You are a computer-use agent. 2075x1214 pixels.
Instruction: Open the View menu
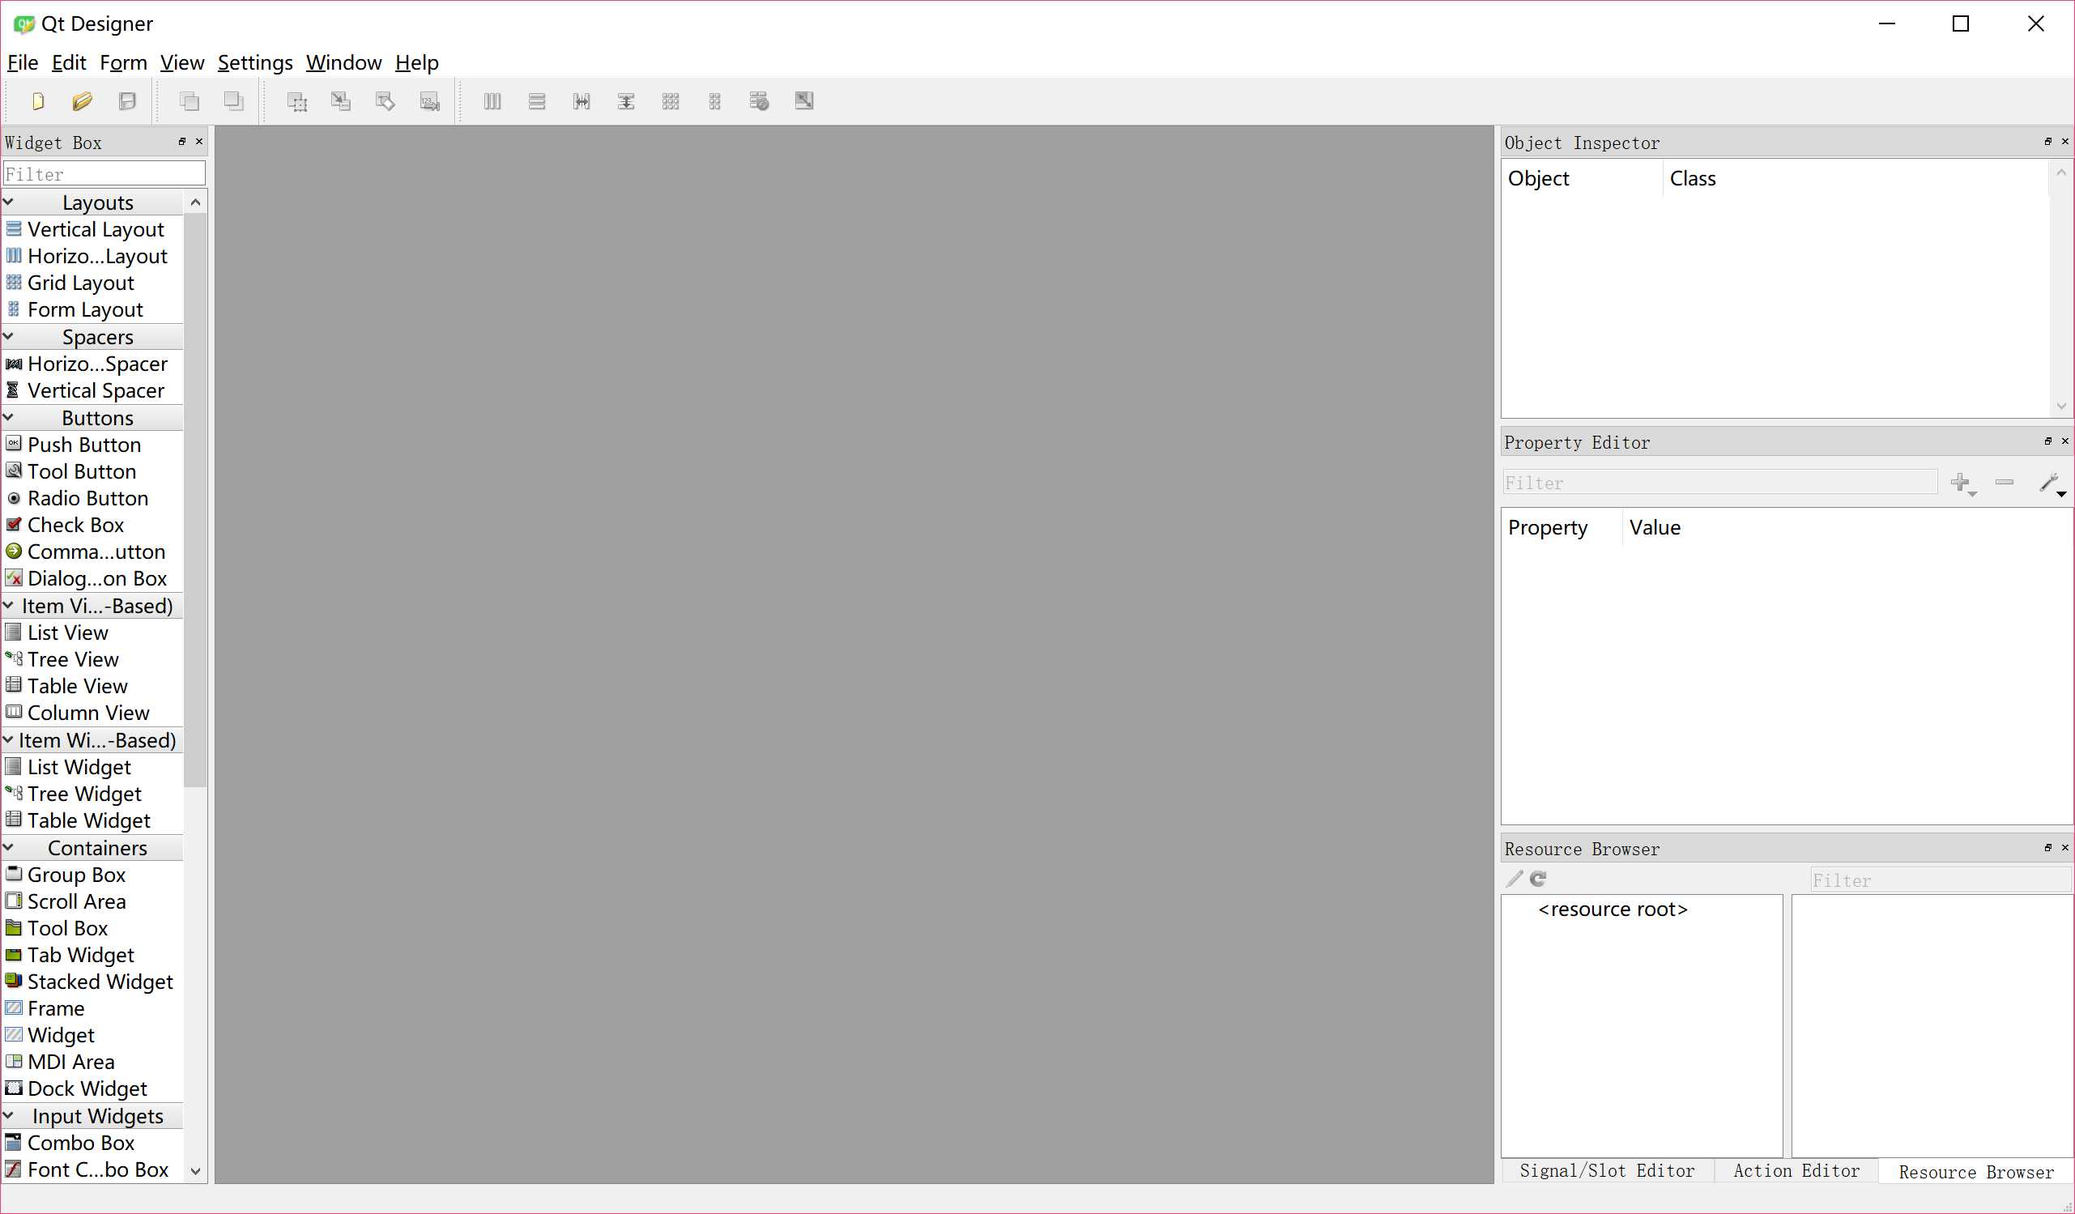click(181, 62)
